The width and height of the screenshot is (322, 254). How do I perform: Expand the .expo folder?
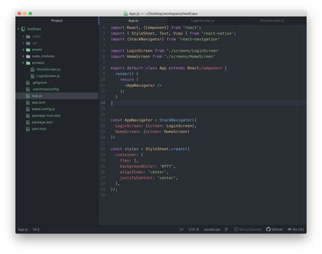click(x=23, y=37)
